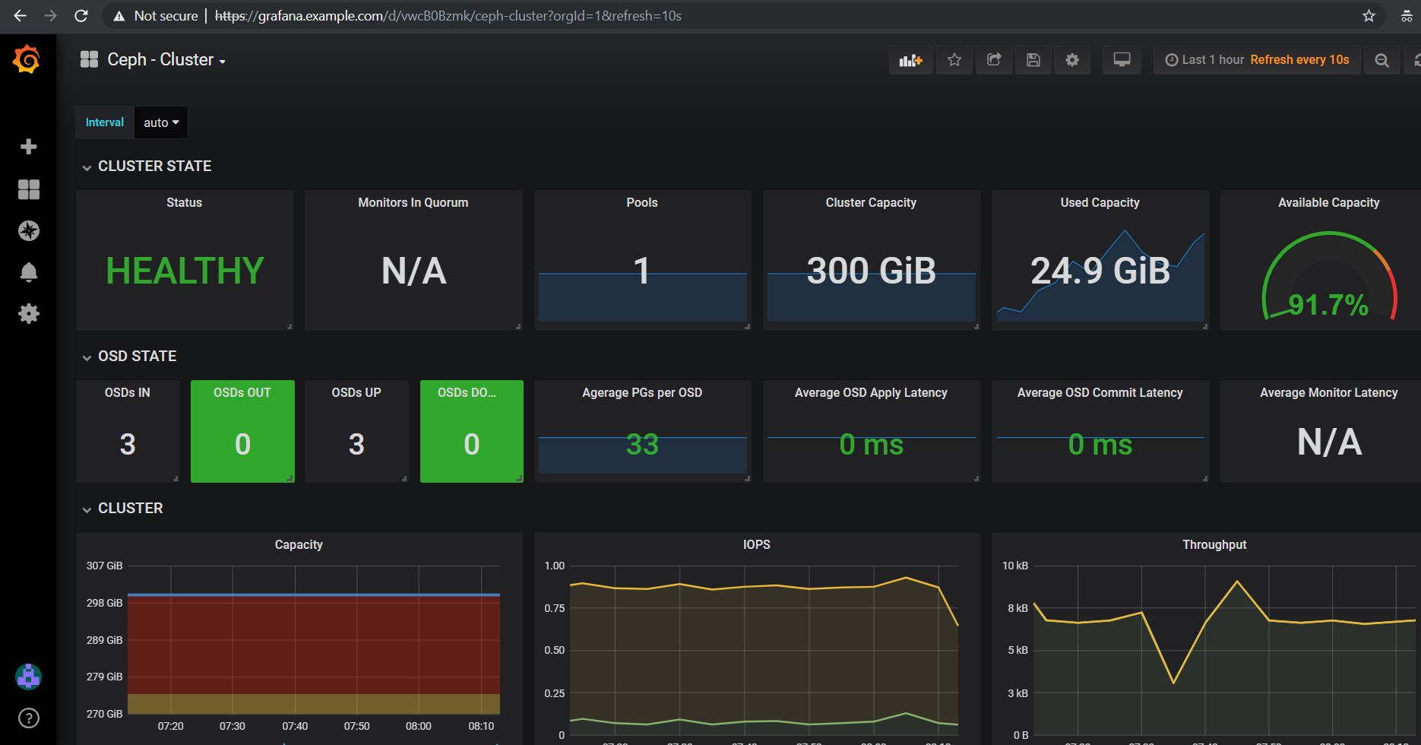Open the Create plus menu in sidebar
Viewport: 1421px width, 745px height.
[x=28, y=147]
